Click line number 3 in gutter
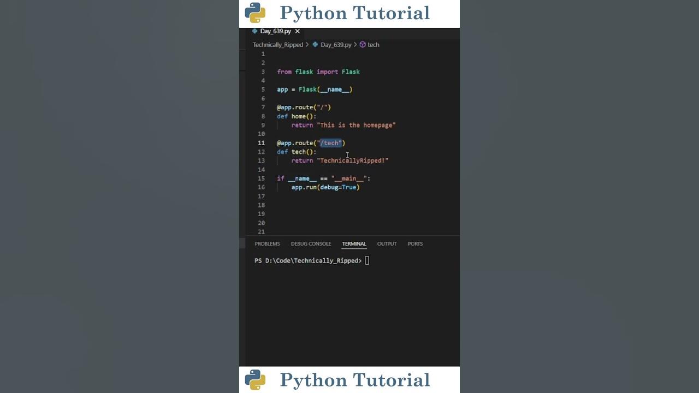Screen dimensions: 699x393 (x=263, y=72)
